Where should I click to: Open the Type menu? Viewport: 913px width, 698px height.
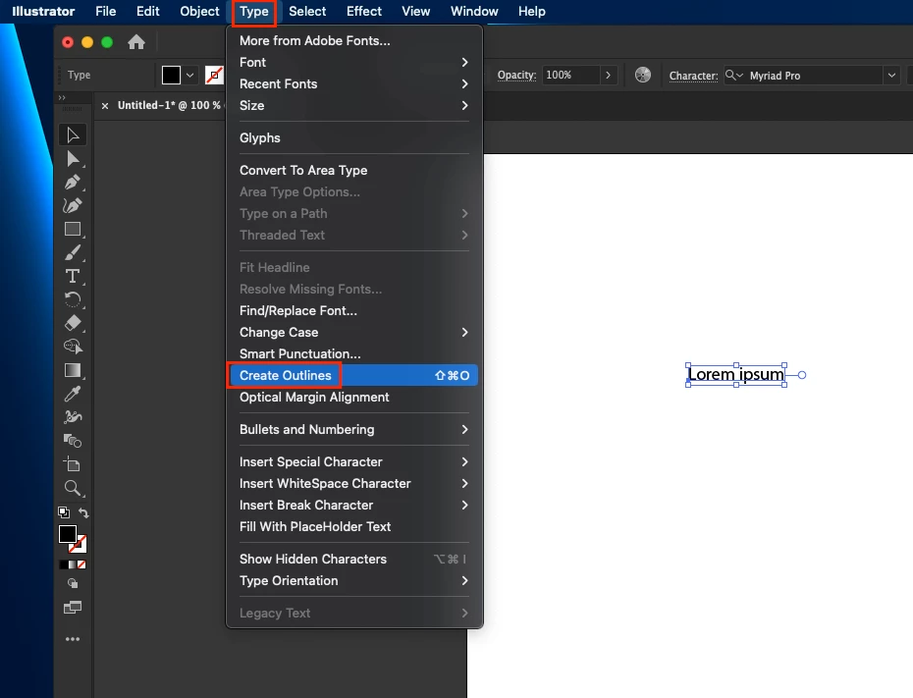pos(254,12)
